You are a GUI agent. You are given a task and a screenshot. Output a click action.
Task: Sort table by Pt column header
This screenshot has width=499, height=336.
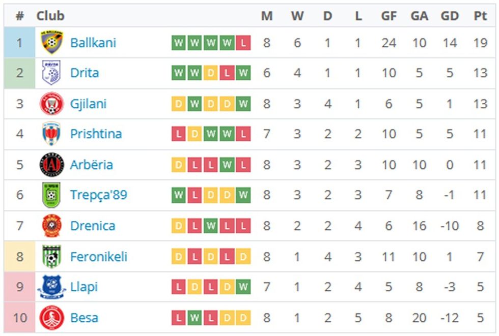pyautogui.click(x=480, y=16)
